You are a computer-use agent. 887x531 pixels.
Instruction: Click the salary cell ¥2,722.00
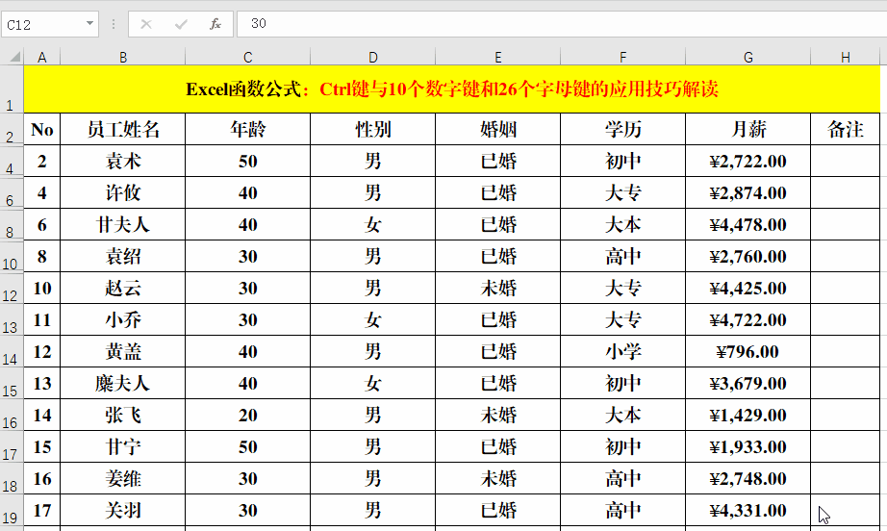coord(748,162)
